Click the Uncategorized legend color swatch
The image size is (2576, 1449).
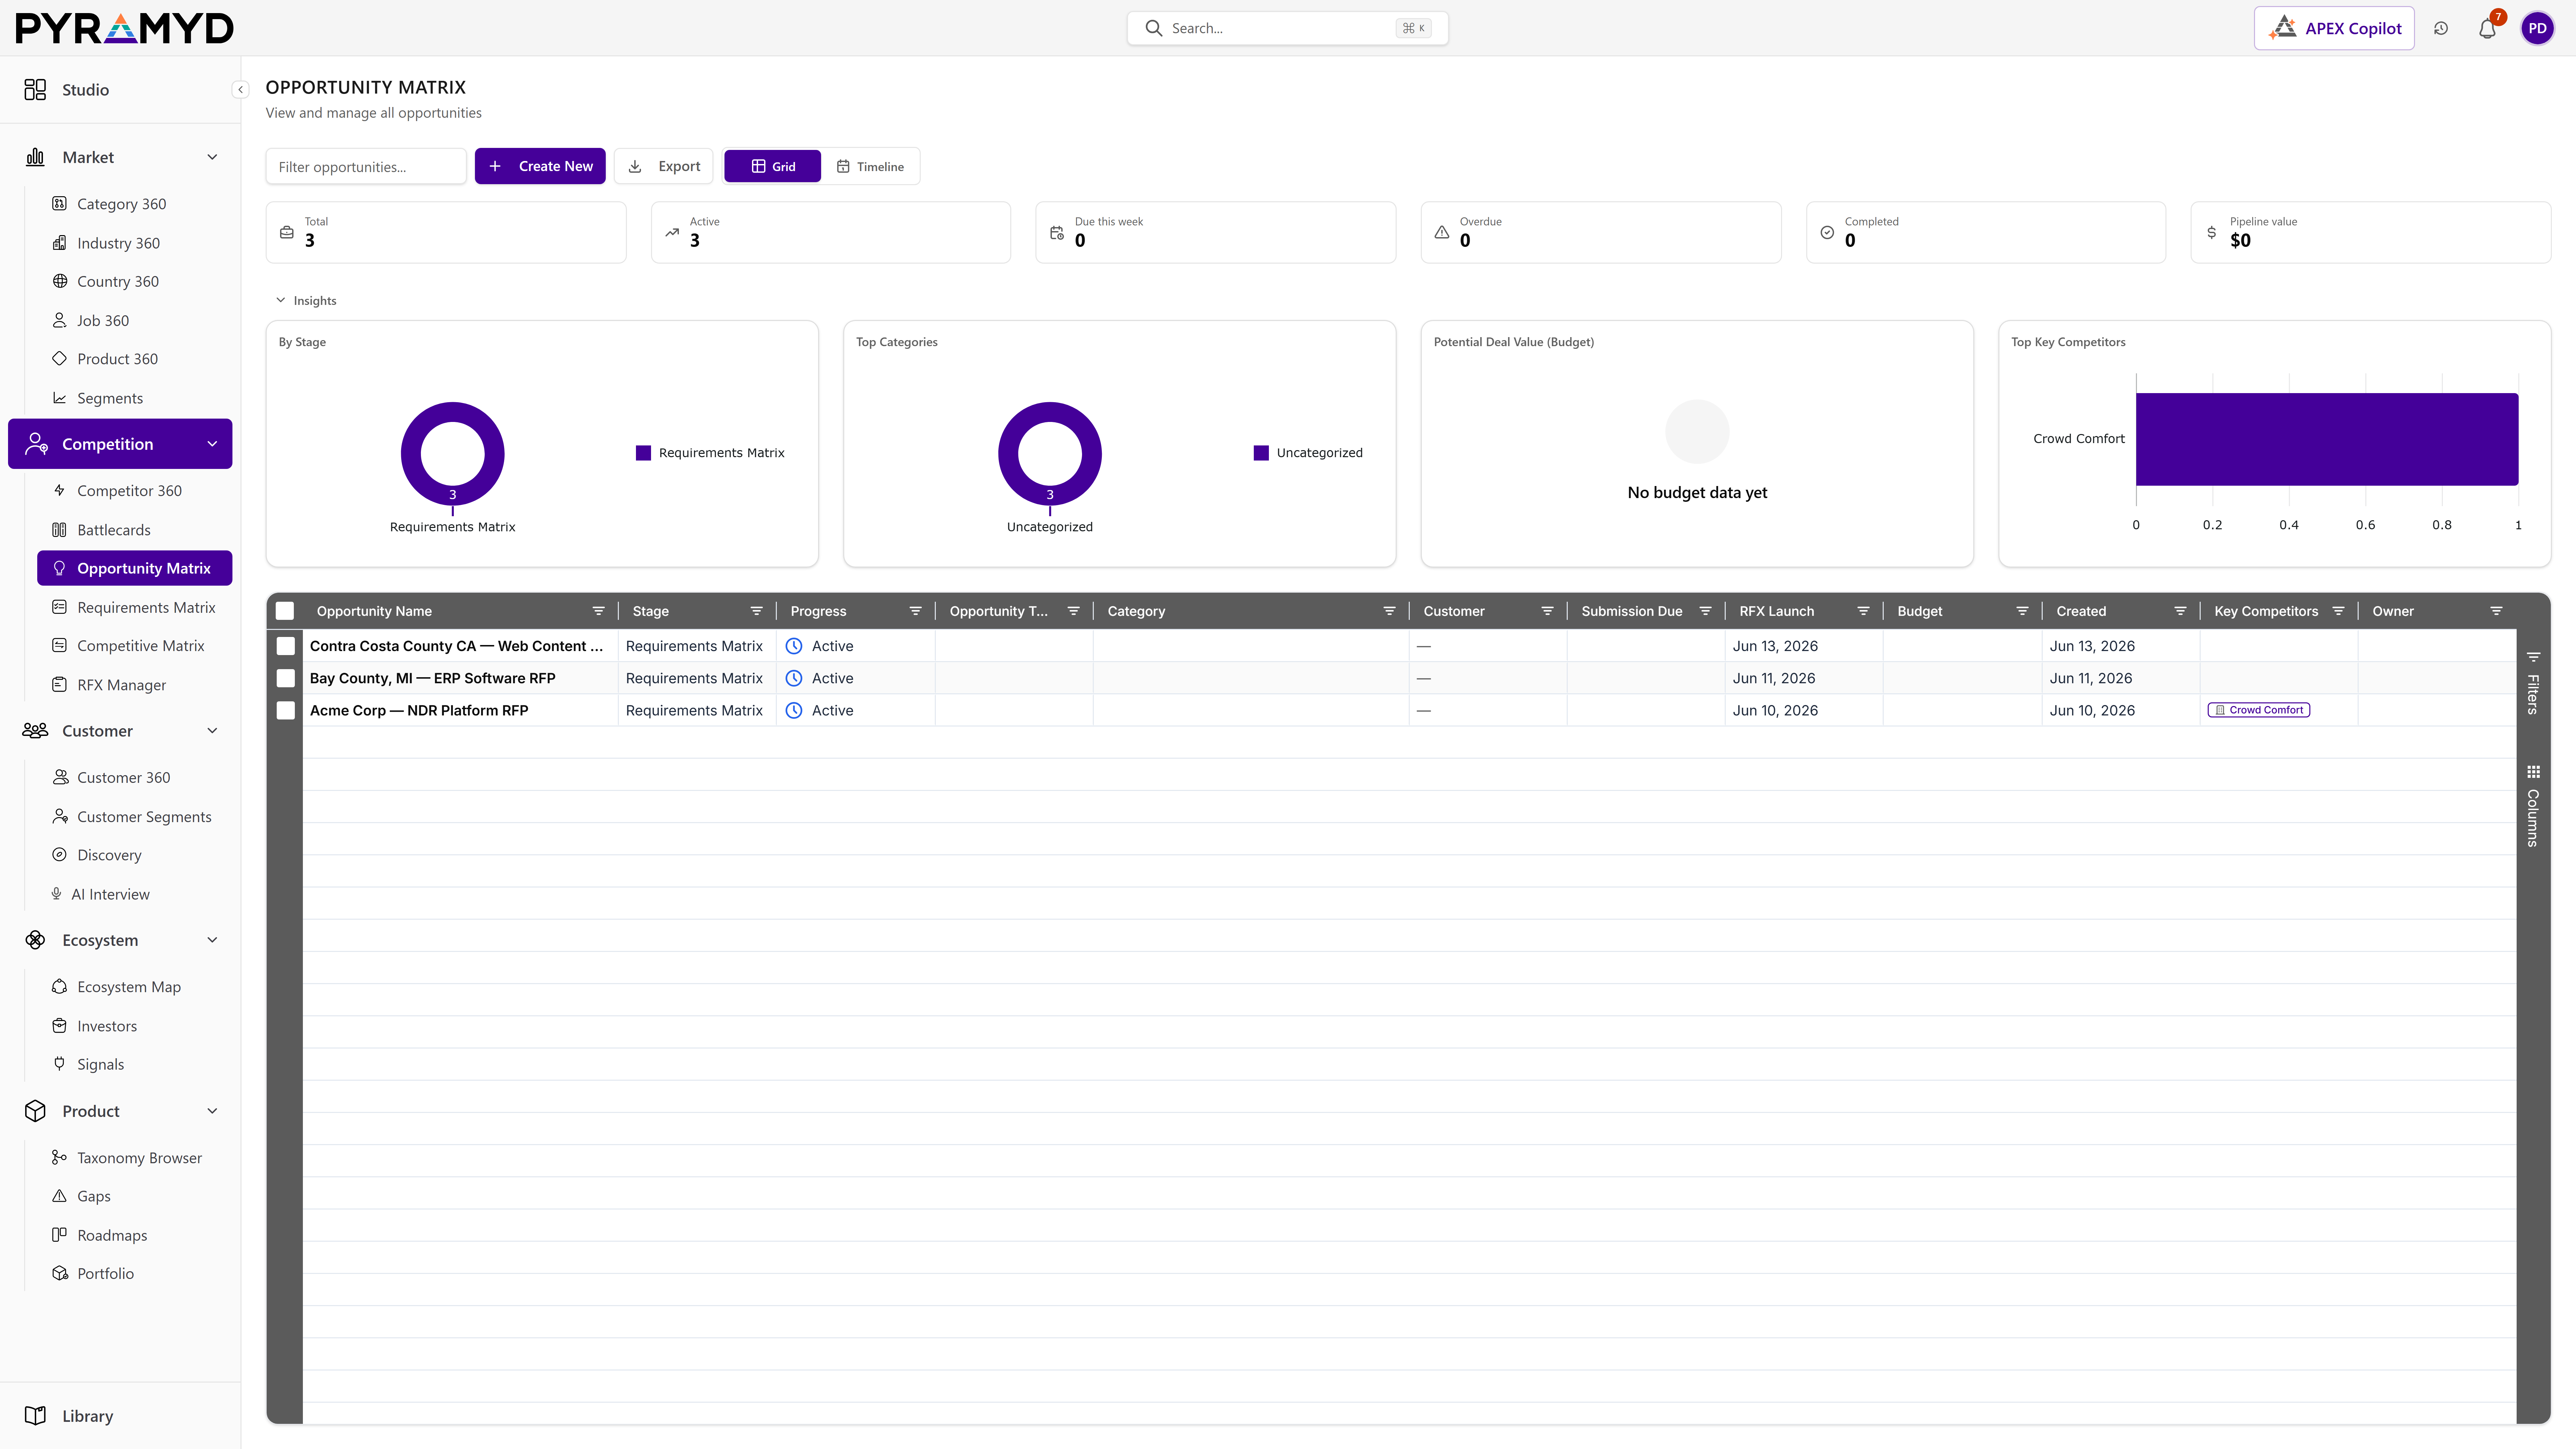point(1261,453)
